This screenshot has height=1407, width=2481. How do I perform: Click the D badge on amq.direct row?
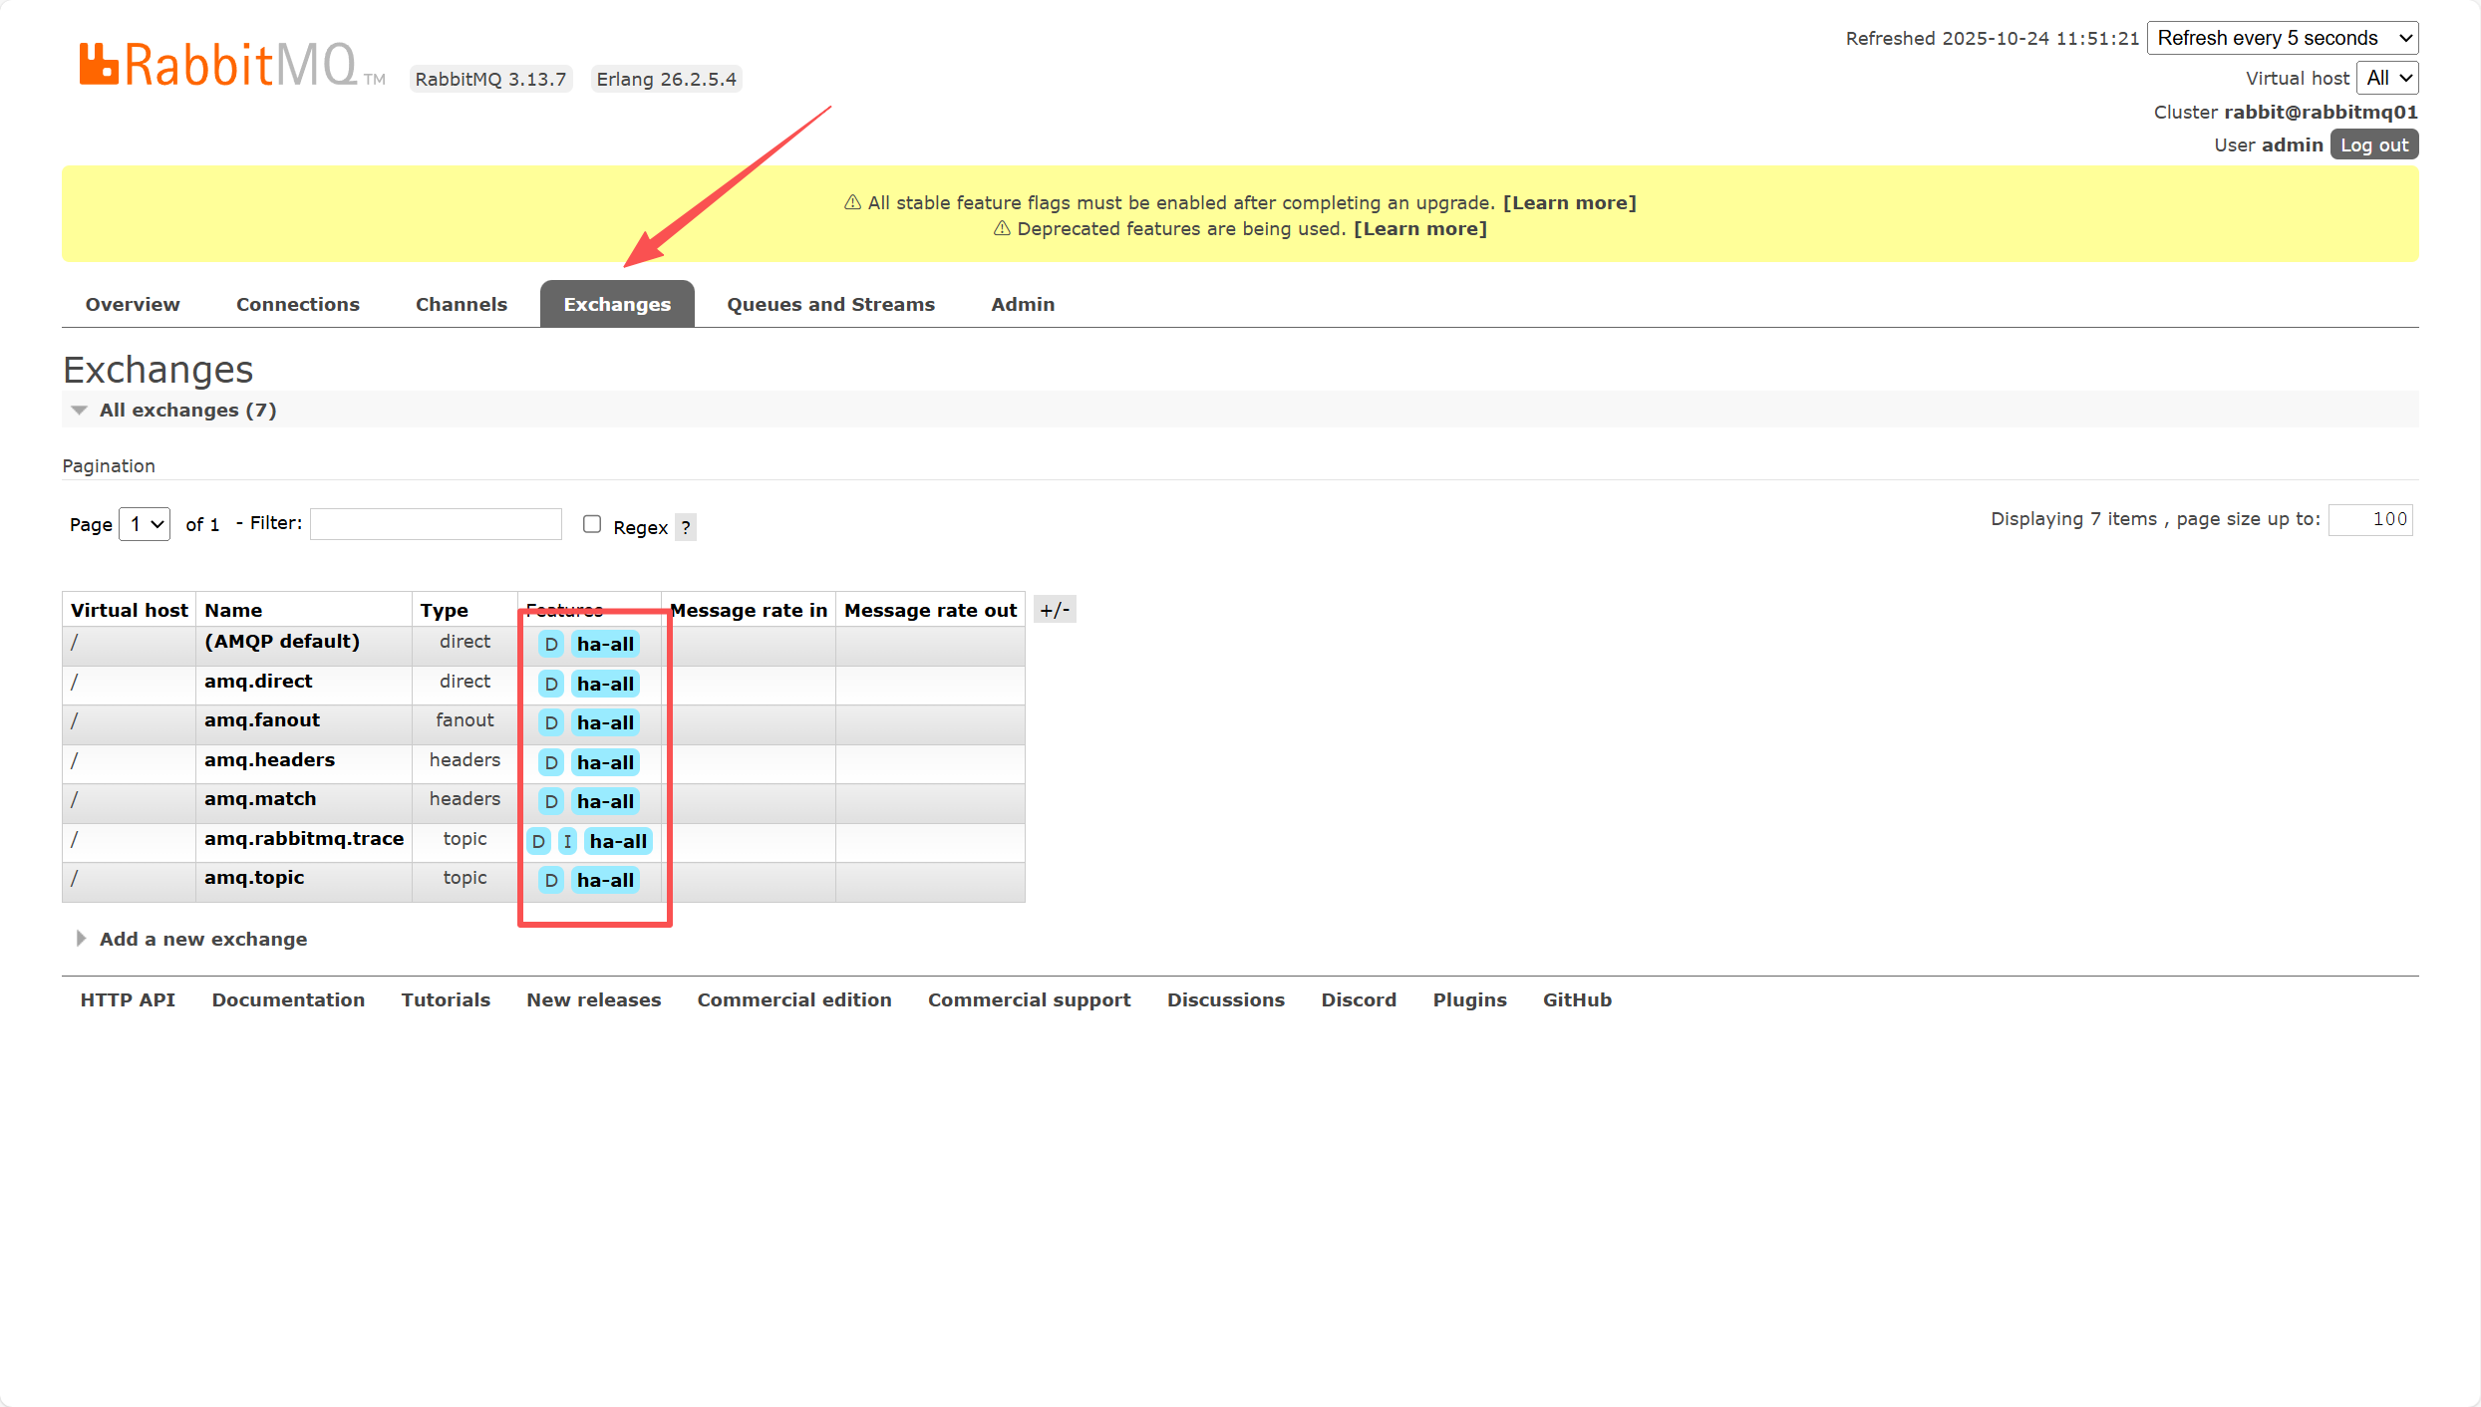551,684
